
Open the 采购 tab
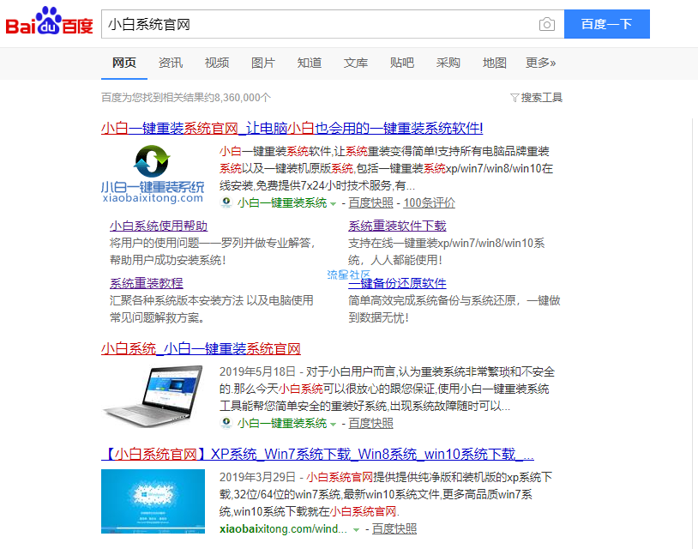pyautogui.click(x=448, y=63)
